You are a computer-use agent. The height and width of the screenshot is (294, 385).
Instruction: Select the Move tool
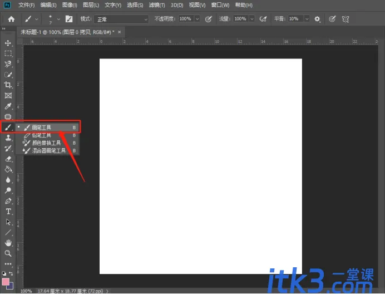click(8, 43)
